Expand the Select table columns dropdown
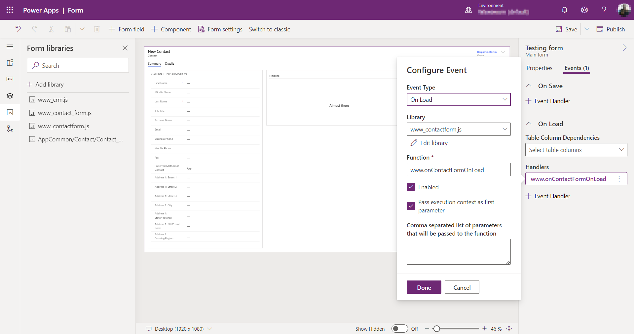The image size is (634, 334). coord(576,150)
